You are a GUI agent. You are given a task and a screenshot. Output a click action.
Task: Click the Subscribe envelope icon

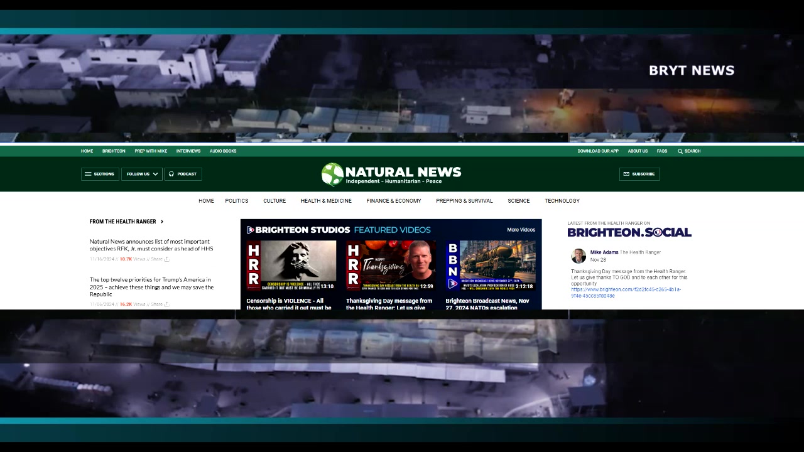626,174
